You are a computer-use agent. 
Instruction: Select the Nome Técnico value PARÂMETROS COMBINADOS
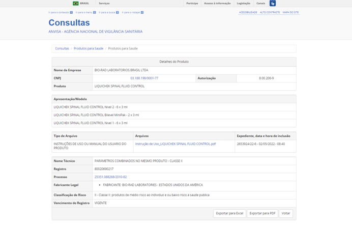pos(138,161)
